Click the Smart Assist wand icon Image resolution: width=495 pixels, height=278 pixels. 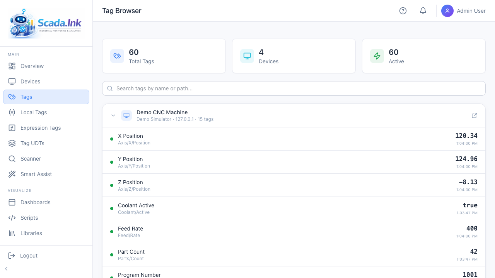tap(12, 174)
